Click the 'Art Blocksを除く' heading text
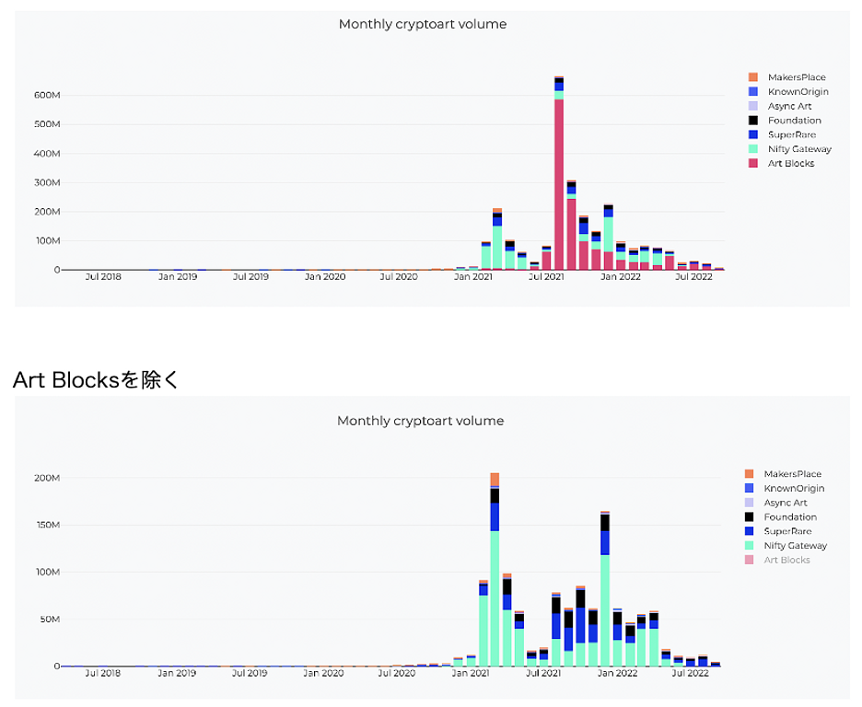 [97, 379]
